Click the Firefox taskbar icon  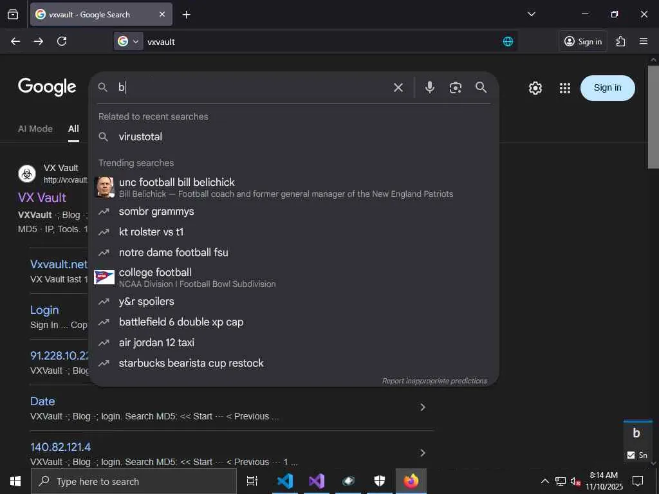[411, 481]
